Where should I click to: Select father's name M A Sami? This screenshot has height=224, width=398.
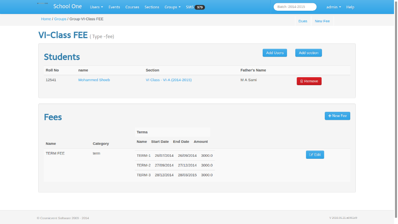tap(248, 80)
